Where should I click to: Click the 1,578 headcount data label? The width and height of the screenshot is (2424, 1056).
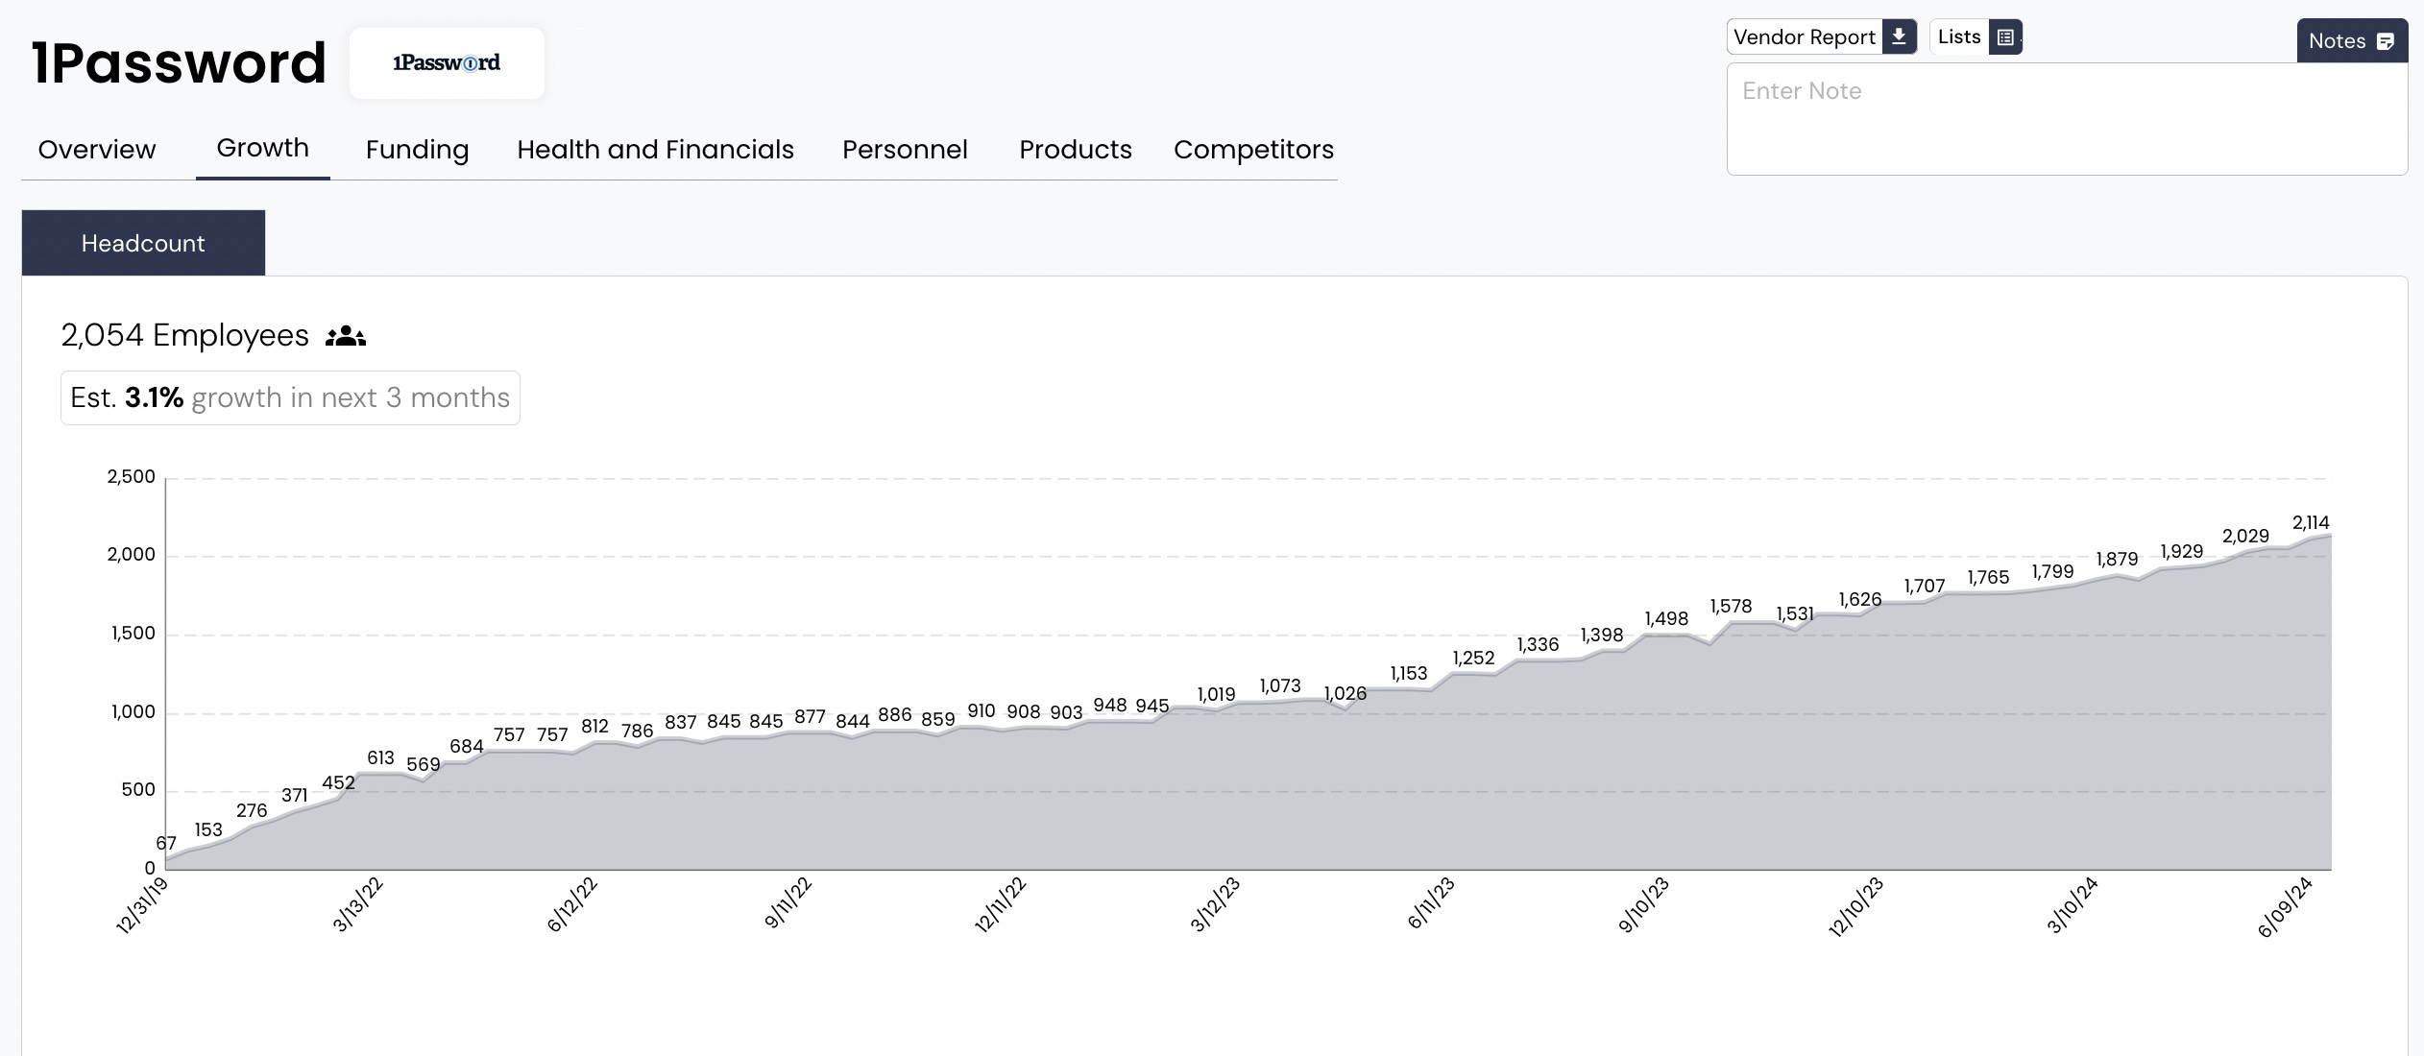point(1731,607)
